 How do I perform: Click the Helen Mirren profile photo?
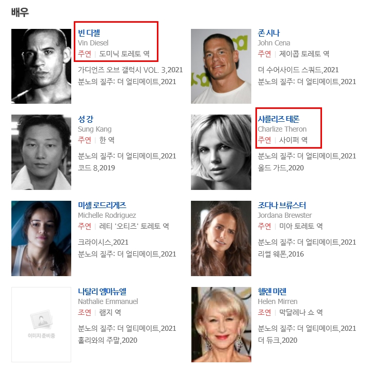pyautogui.click(x=221, y=325)
